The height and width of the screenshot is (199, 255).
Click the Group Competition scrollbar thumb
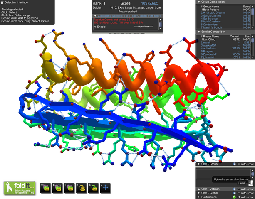pos(253,11)
